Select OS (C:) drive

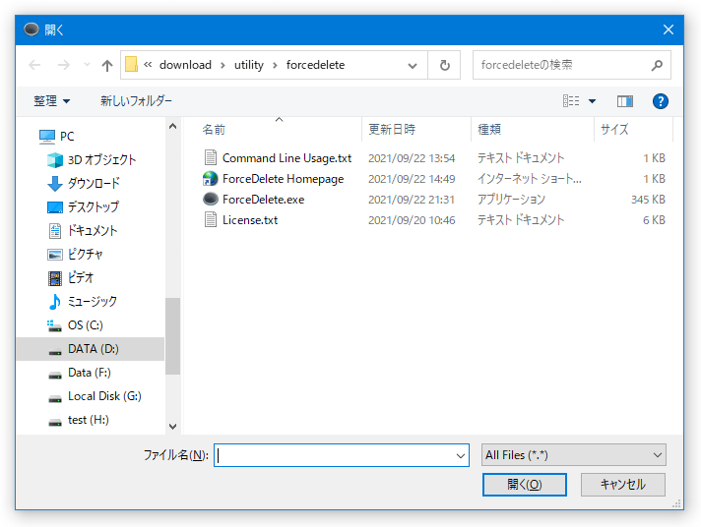click(x=86, y=325)
